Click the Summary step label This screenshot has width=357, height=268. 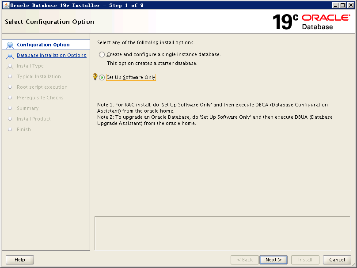tap(27, 108)
